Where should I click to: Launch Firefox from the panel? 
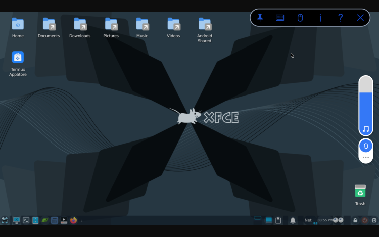73,220
